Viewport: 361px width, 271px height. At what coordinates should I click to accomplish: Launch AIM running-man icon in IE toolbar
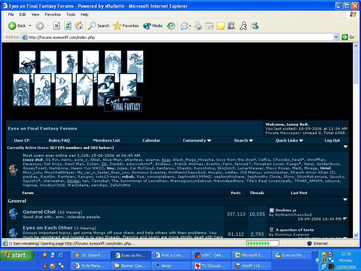pos(243,25)
